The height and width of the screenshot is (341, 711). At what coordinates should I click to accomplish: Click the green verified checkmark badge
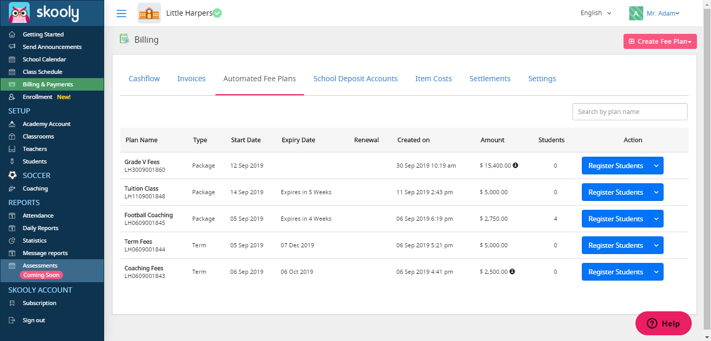tap(217, 13)
